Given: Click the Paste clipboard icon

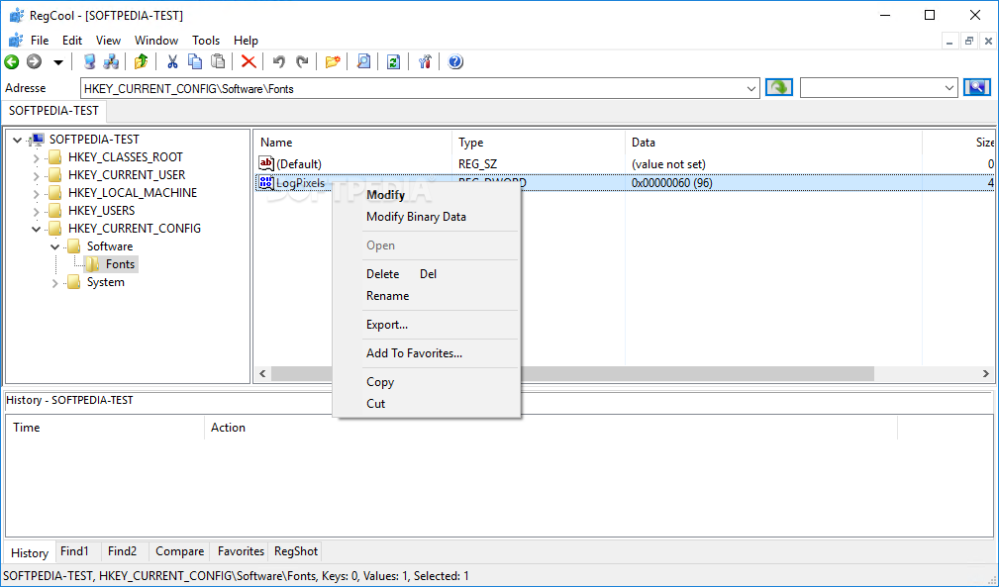Looking at the screenshot, I should (x=218, y=61).
